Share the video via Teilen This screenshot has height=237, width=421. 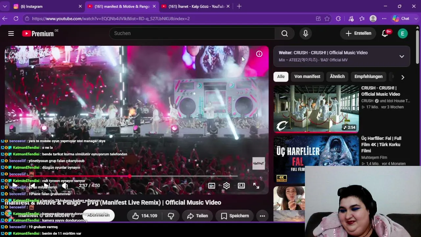pyautogui.click(x=197, y=216)
